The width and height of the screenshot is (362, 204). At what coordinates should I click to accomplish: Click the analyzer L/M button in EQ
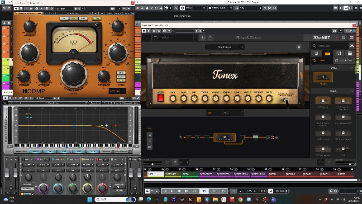79,152
